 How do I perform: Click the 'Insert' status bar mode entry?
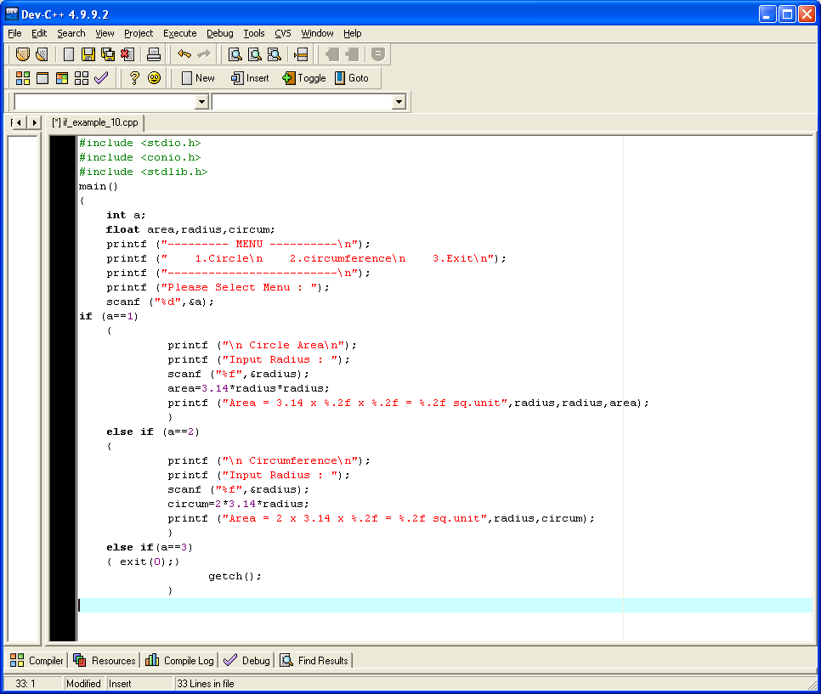120,684
